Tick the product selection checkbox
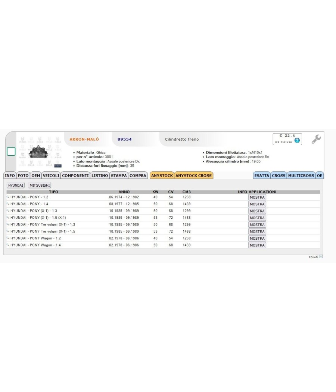This screenshot has height=392, width=336. [x=11, y=152]
